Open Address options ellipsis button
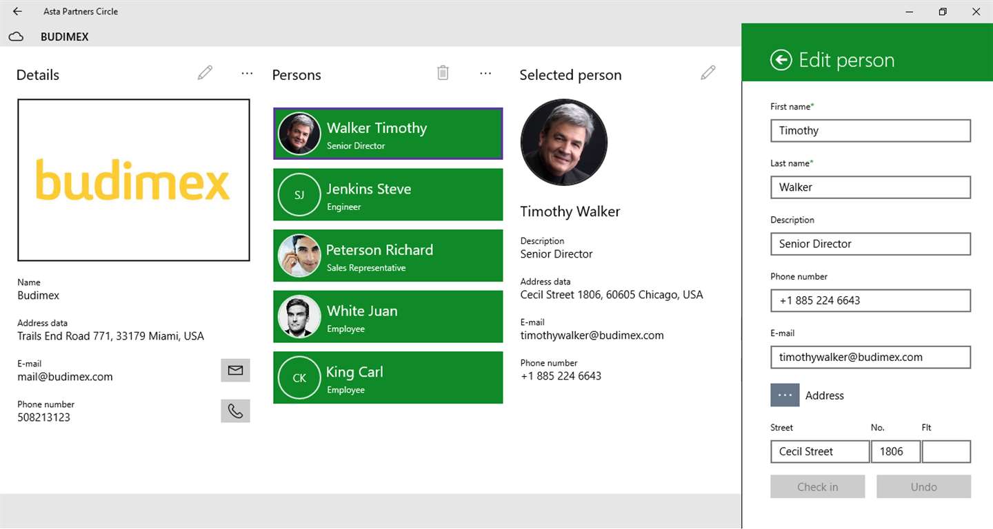Image resolution: width=993 pixels, height=529 pixels. [785, 395]
